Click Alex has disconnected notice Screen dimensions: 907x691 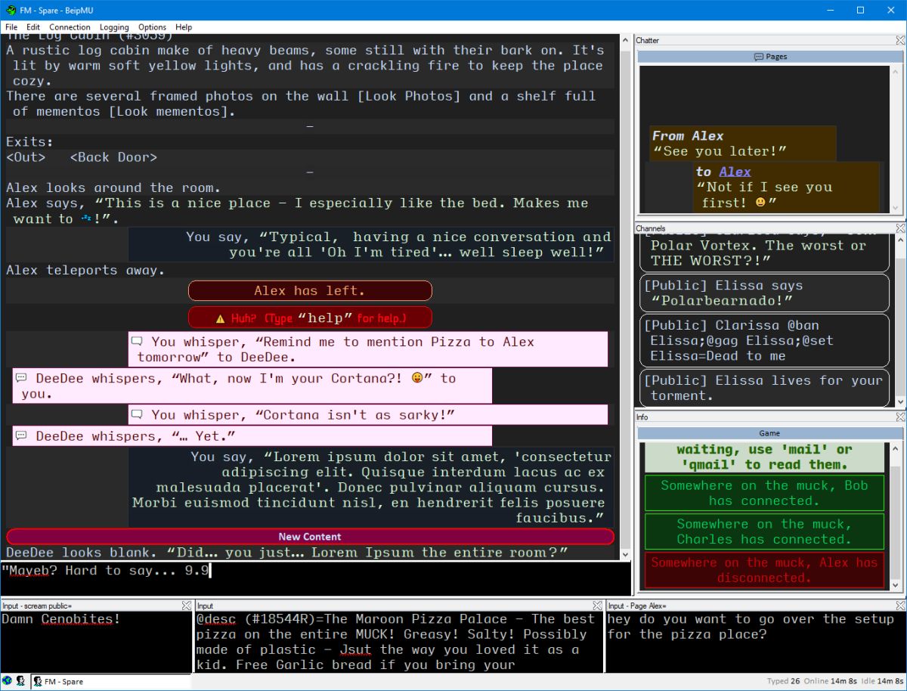click(x=764, y=570)
